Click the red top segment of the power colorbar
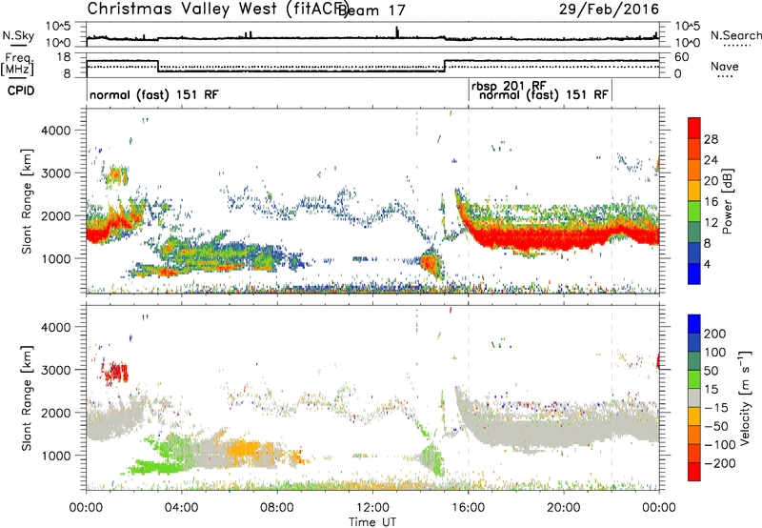 coord(694,129)
